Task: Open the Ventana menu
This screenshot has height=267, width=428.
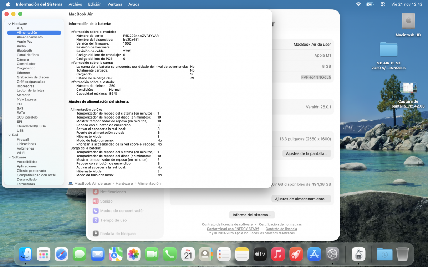Action: pos(115,4)
